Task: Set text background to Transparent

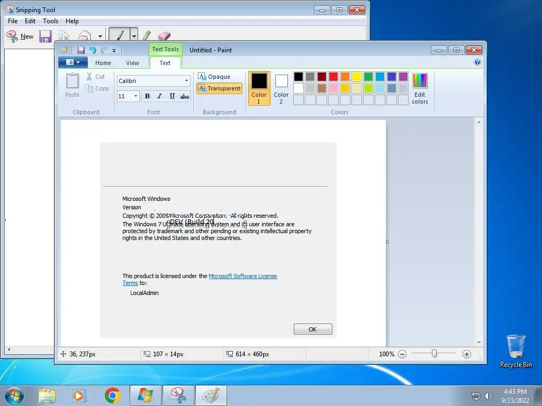Action: [219, 88]
